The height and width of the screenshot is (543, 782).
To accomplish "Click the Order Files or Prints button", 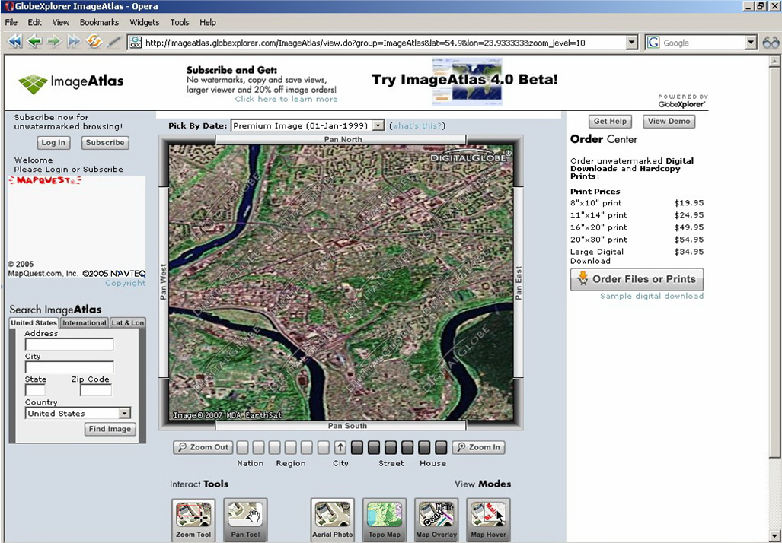I will point(637,279).
